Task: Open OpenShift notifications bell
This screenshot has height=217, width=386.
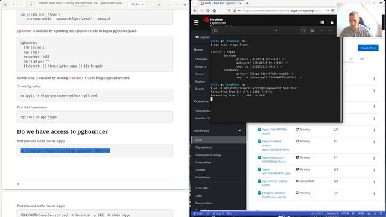Action: point(332,22)
